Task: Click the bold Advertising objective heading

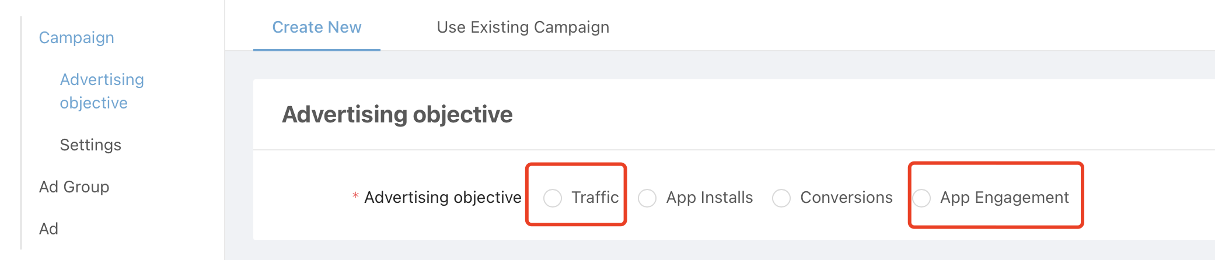Action: click(x=397, y=115)
